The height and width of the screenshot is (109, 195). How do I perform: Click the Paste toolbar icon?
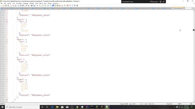(23, 5)
